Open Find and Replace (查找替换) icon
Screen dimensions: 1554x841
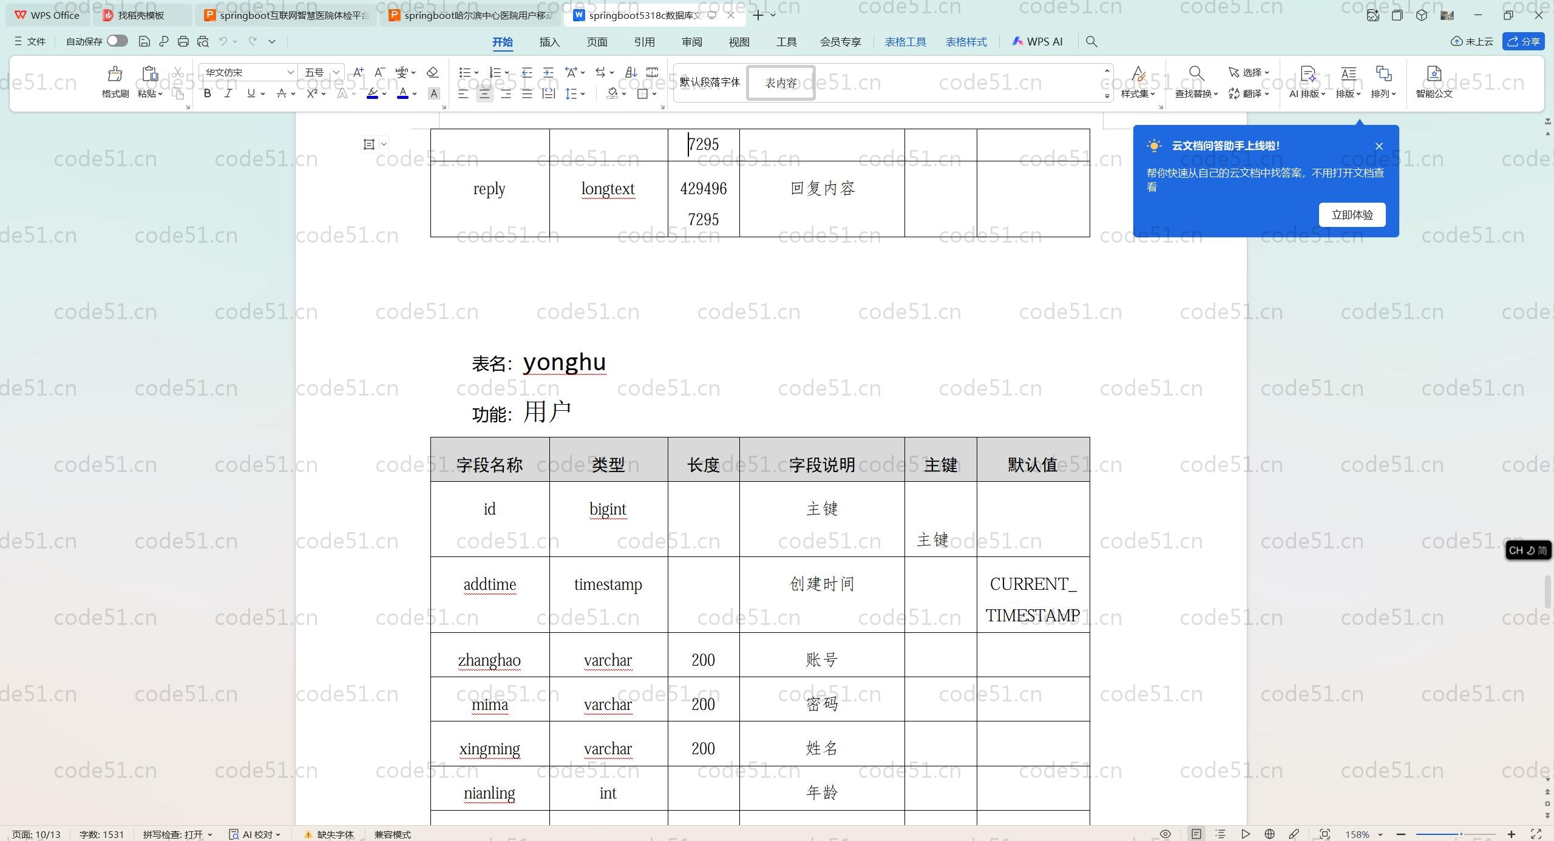tap(1195, 75)
